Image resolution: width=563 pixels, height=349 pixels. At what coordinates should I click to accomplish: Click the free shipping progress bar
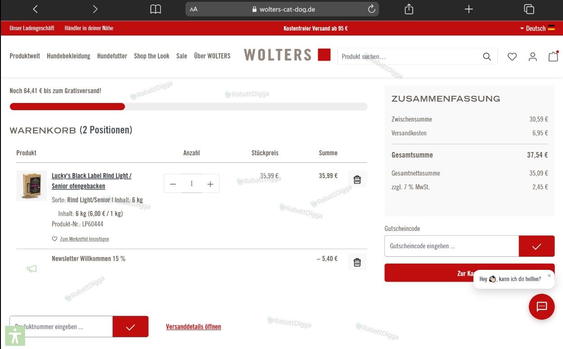click(189, 107)
